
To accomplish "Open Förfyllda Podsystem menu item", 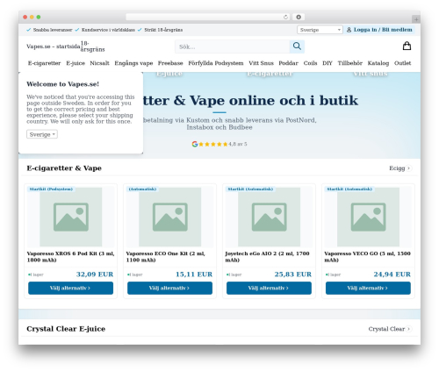I will pos(216,63).
